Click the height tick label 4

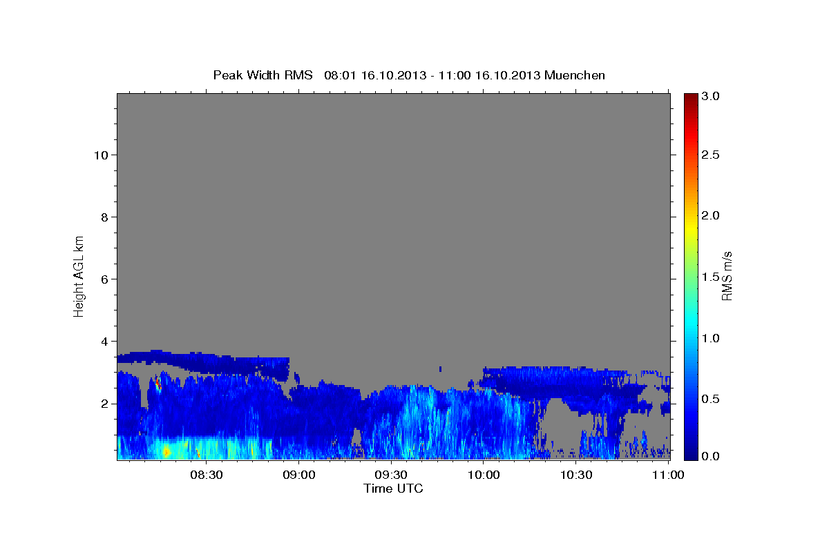click(103, 341)
